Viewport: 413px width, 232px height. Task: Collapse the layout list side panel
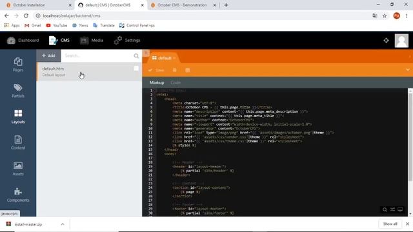click(x=146, y=53)
